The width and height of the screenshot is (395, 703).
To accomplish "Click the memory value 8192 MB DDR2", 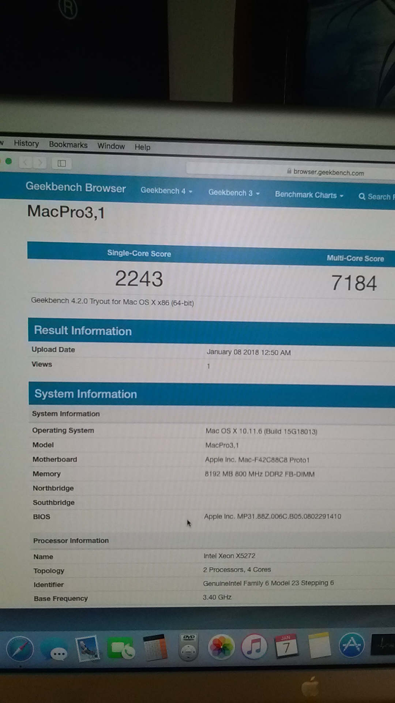I will click(259, 474).
